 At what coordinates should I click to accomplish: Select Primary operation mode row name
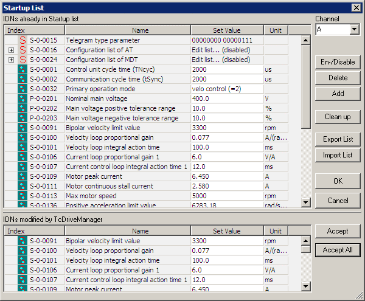coord(100,89)
